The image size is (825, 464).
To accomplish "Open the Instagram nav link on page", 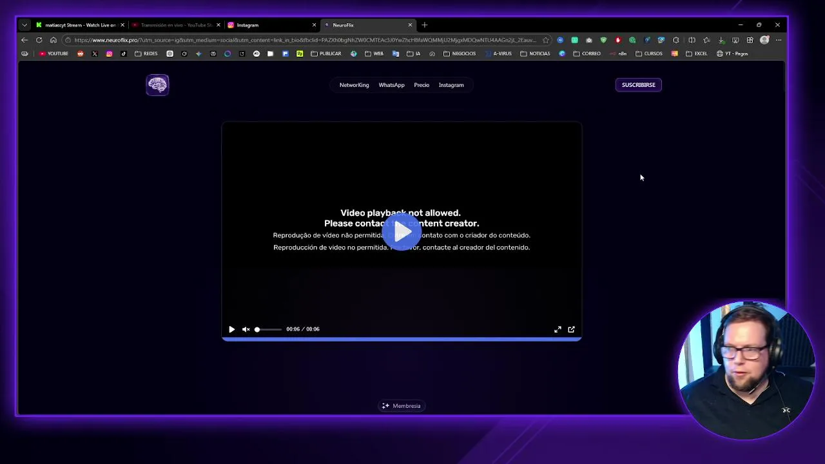I will coord(451,85).
